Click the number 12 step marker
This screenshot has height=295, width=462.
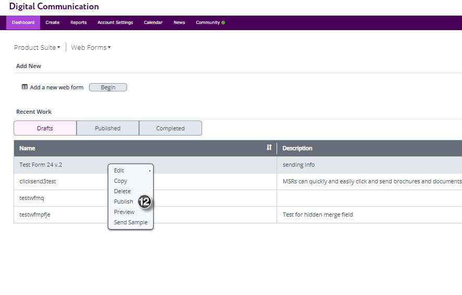pyautogui.click(x=144, y=202)
